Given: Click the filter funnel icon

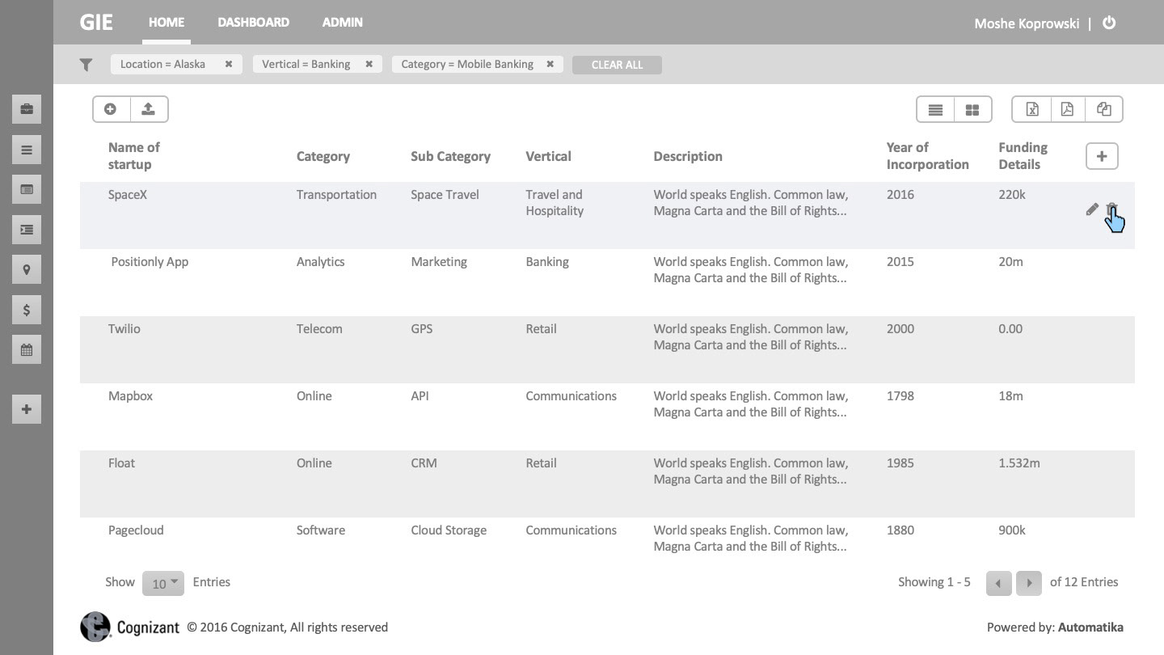Looking at the screenshot, I should 86,65.
